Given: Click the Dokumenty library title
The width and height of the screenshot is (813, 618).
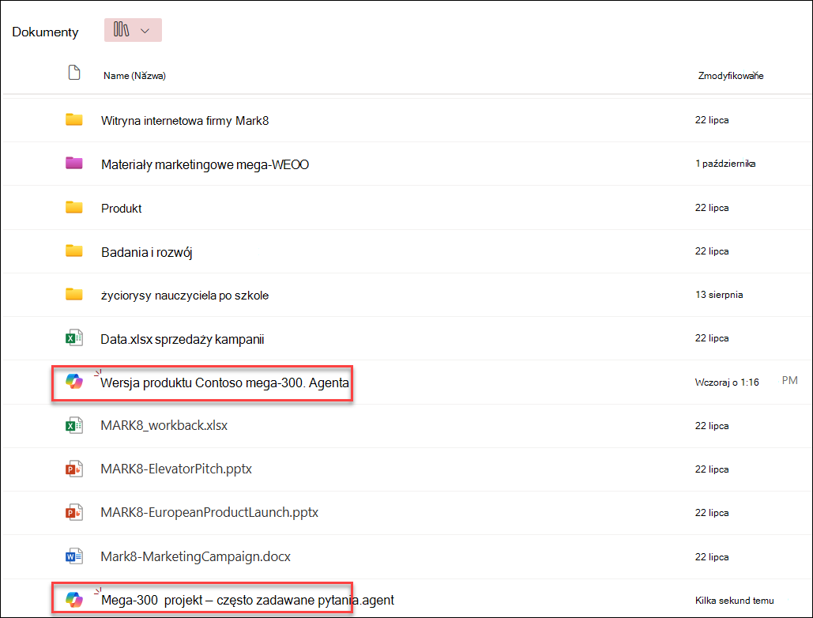Looking at the screenshot, I should pos(45,32).
